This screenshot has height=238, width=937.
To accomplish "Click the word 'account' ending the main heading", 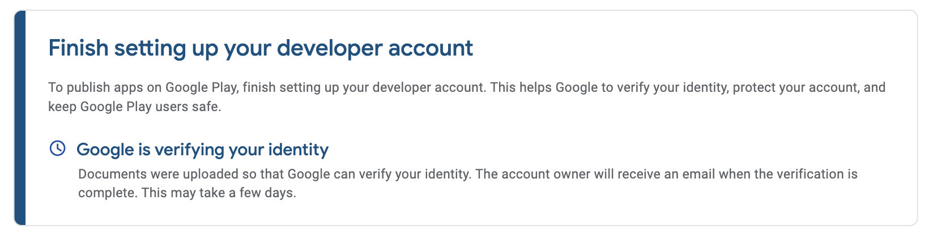I will [x=431, y=48].
